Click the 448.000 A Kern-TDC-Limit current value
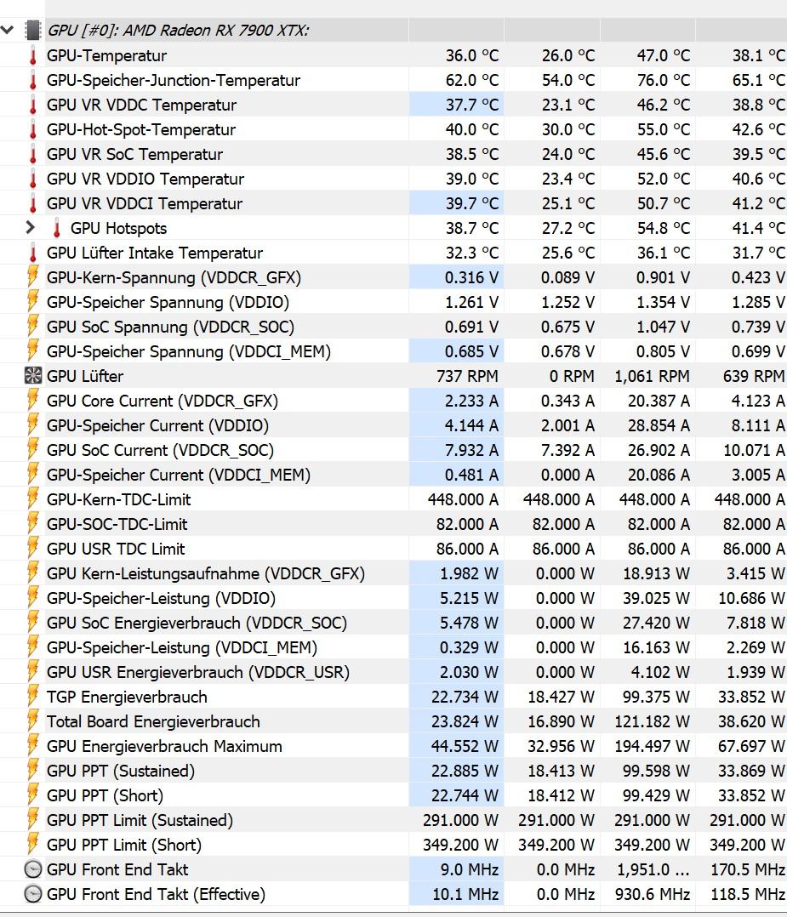 click(463, 498)
